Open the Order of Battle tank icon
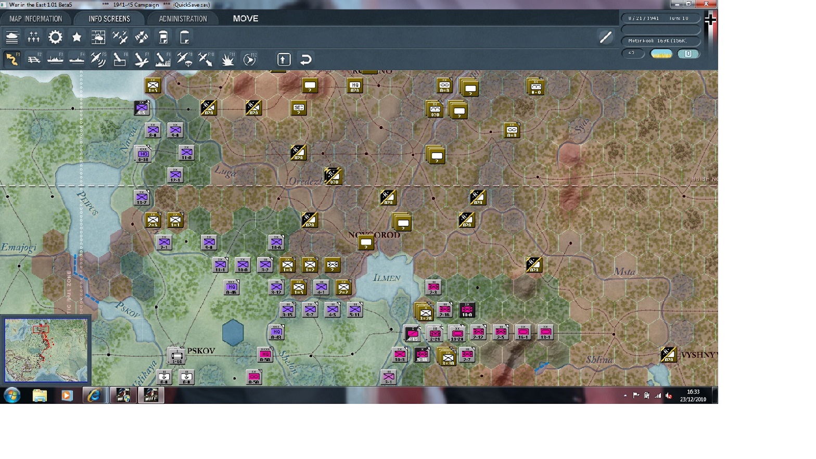 point(12,37)
